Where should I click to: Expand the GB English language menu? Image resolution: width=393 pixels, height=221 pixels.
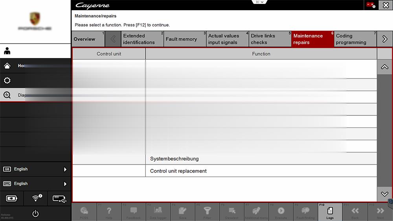35,169
